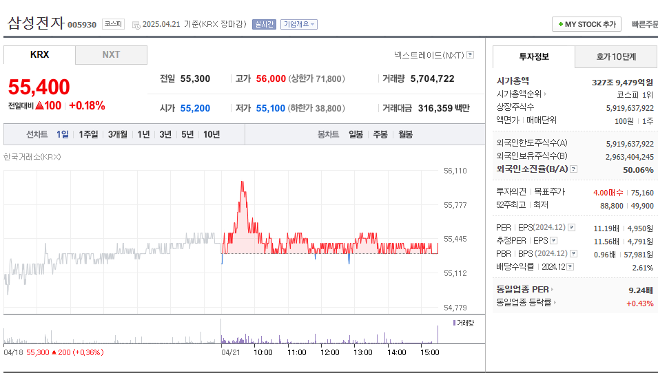Click the 동일업종 PER arrow link
Screen dimensions: 658x373
point(552,289)
